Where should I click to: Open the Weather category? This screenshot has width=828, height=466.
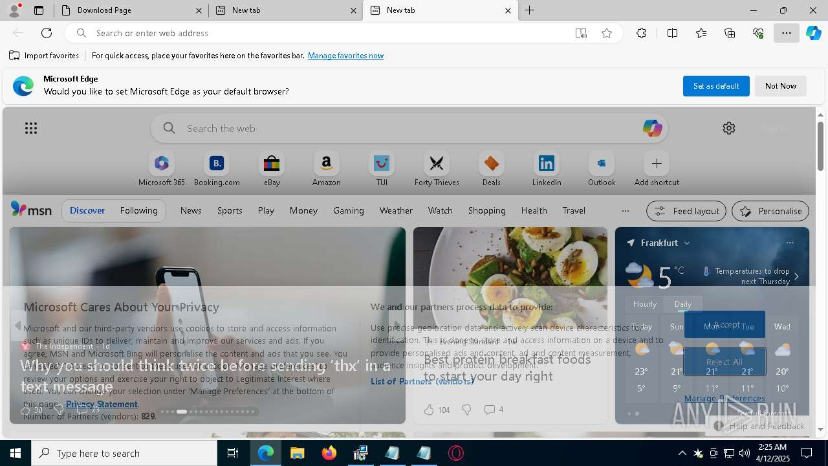point(396,210)
